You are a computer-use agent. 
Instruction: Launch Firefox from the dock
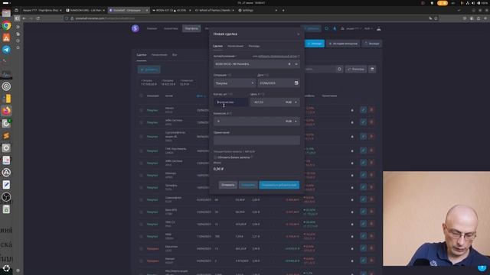(x=6, y=111)
